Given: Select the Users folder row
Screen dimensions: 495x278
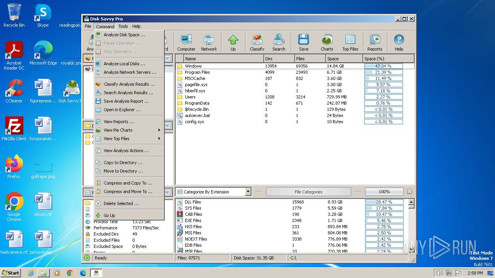Looking at the screenshot, I should click(295, 97).
